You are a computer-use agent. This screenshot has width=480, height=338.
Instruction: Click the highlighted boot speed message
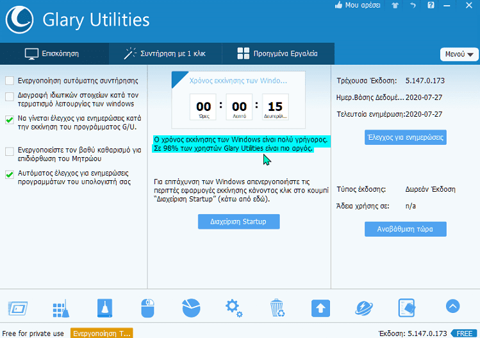click(x=241, y=144)
